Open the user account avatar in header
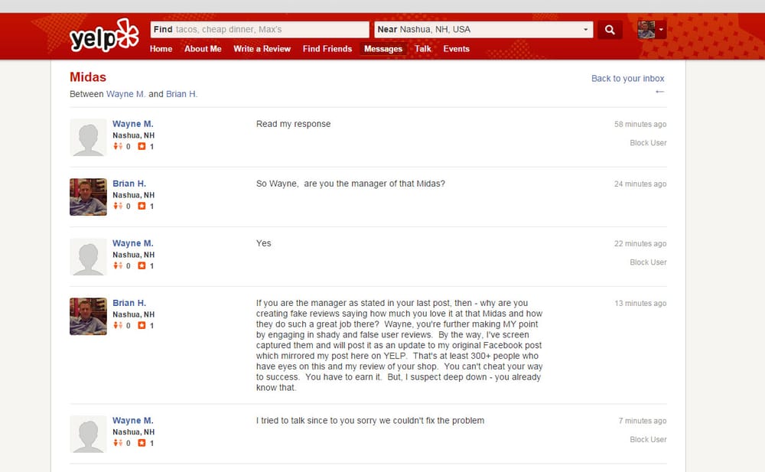Viewport: 765px width, 472px height. point(646,30)
